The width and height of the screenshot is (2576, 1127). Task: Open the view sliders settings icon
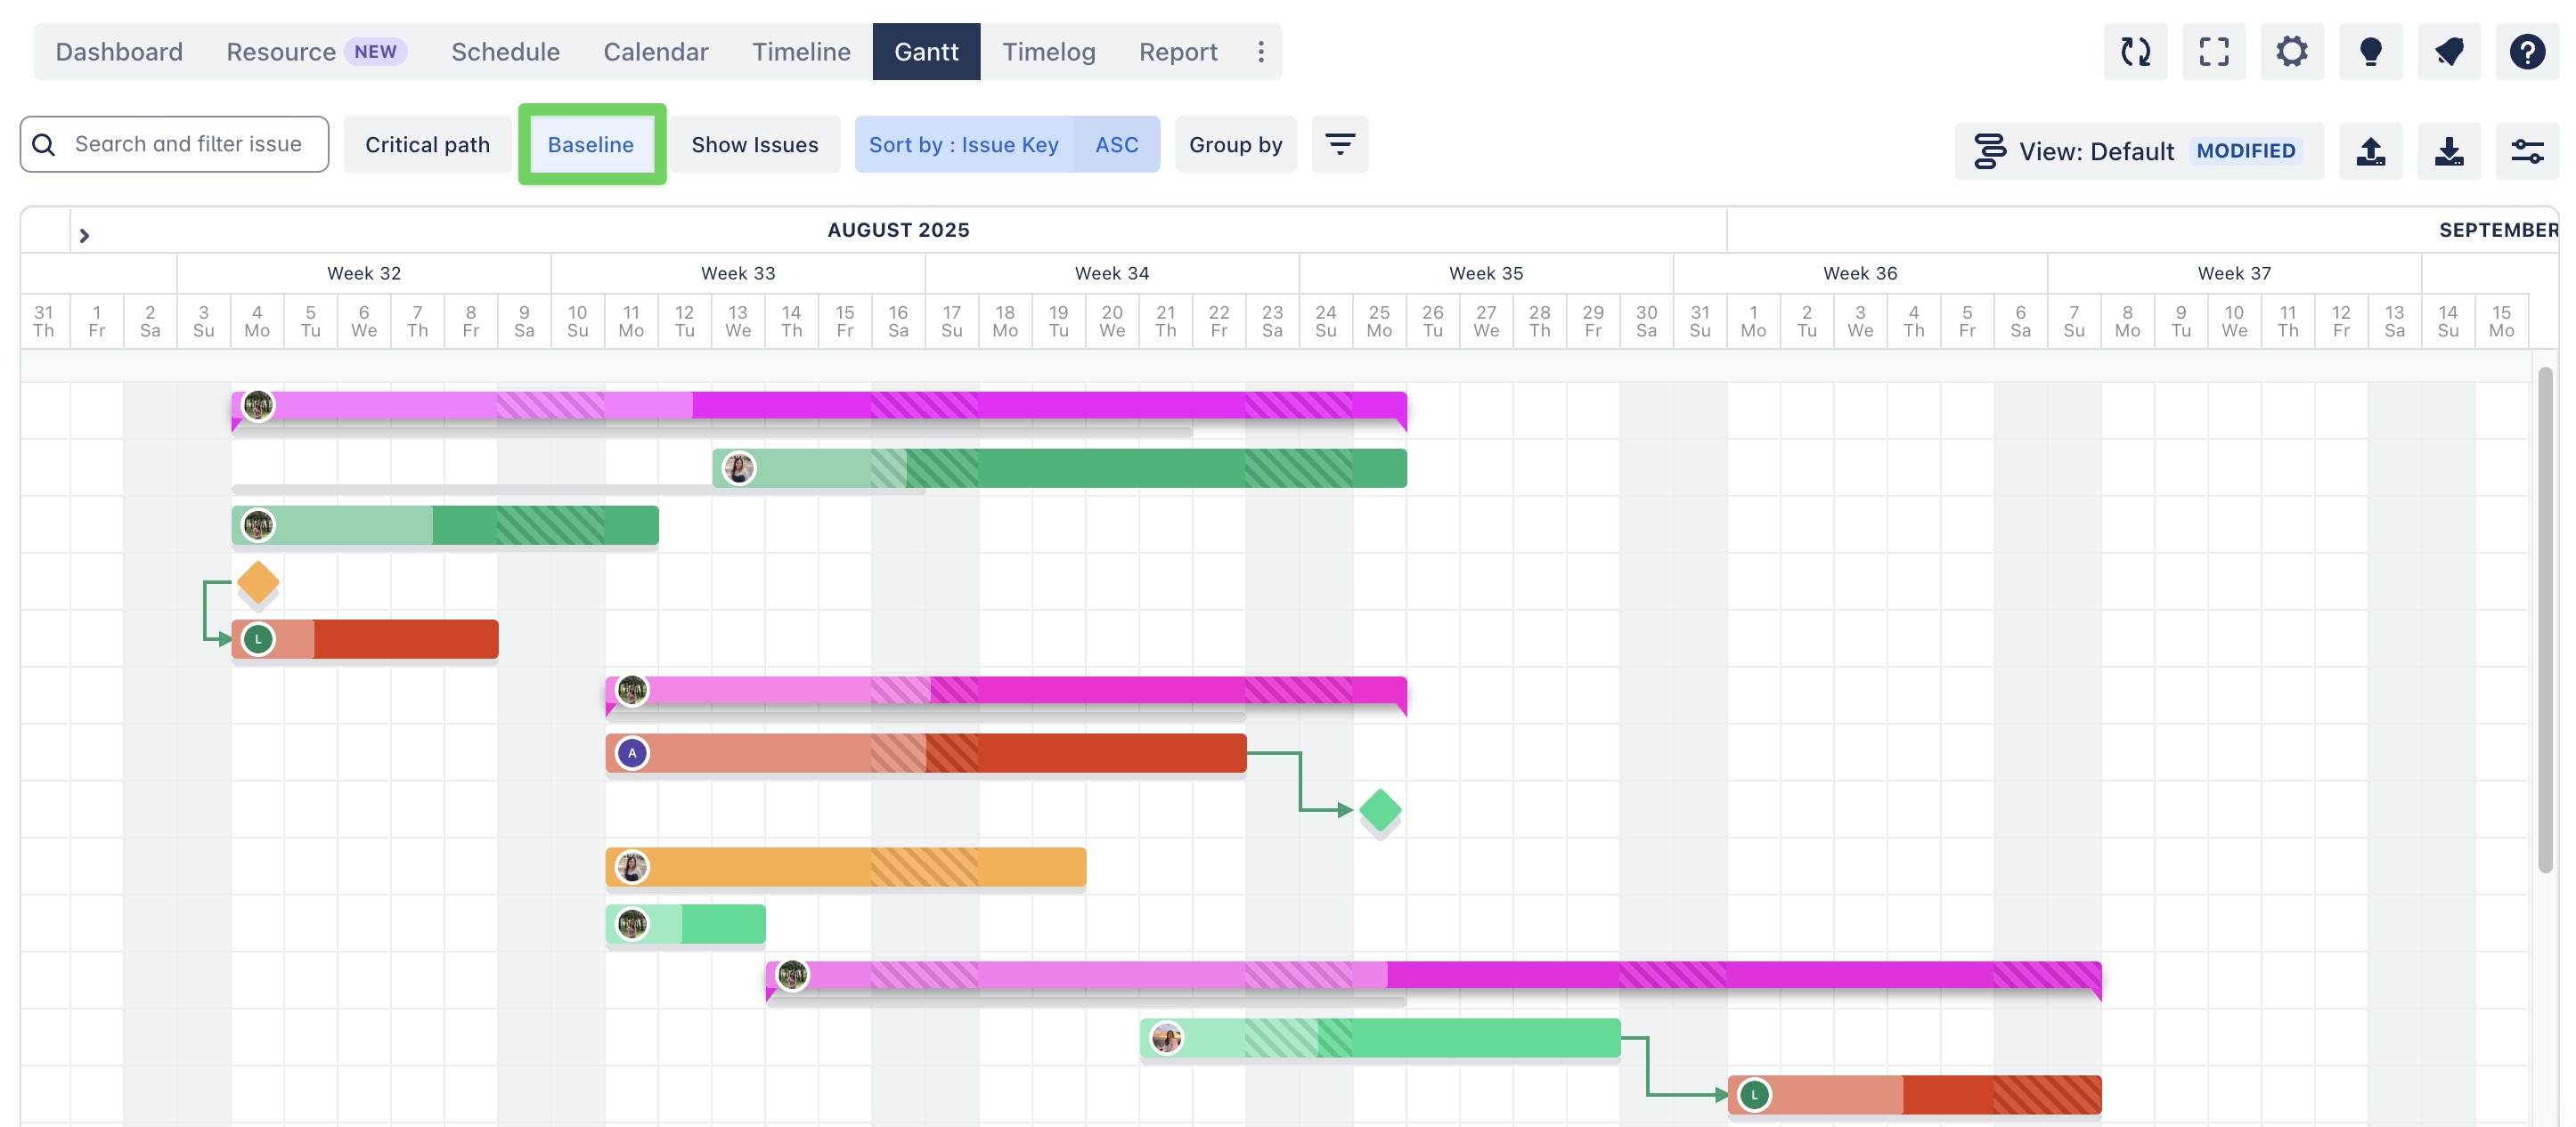click(2527, 152)
